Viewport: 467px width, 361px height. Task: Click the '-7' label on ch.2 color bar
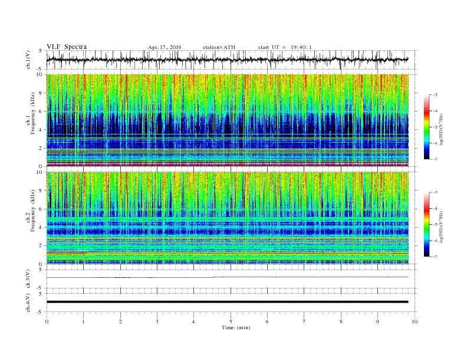pyautogui.click(x=435, y=257)
